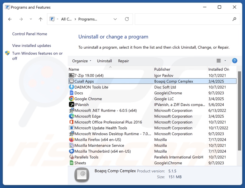Minimize the Programs and Features window
The height and width of the screenshot is (188, 245).
pos(205,7)
